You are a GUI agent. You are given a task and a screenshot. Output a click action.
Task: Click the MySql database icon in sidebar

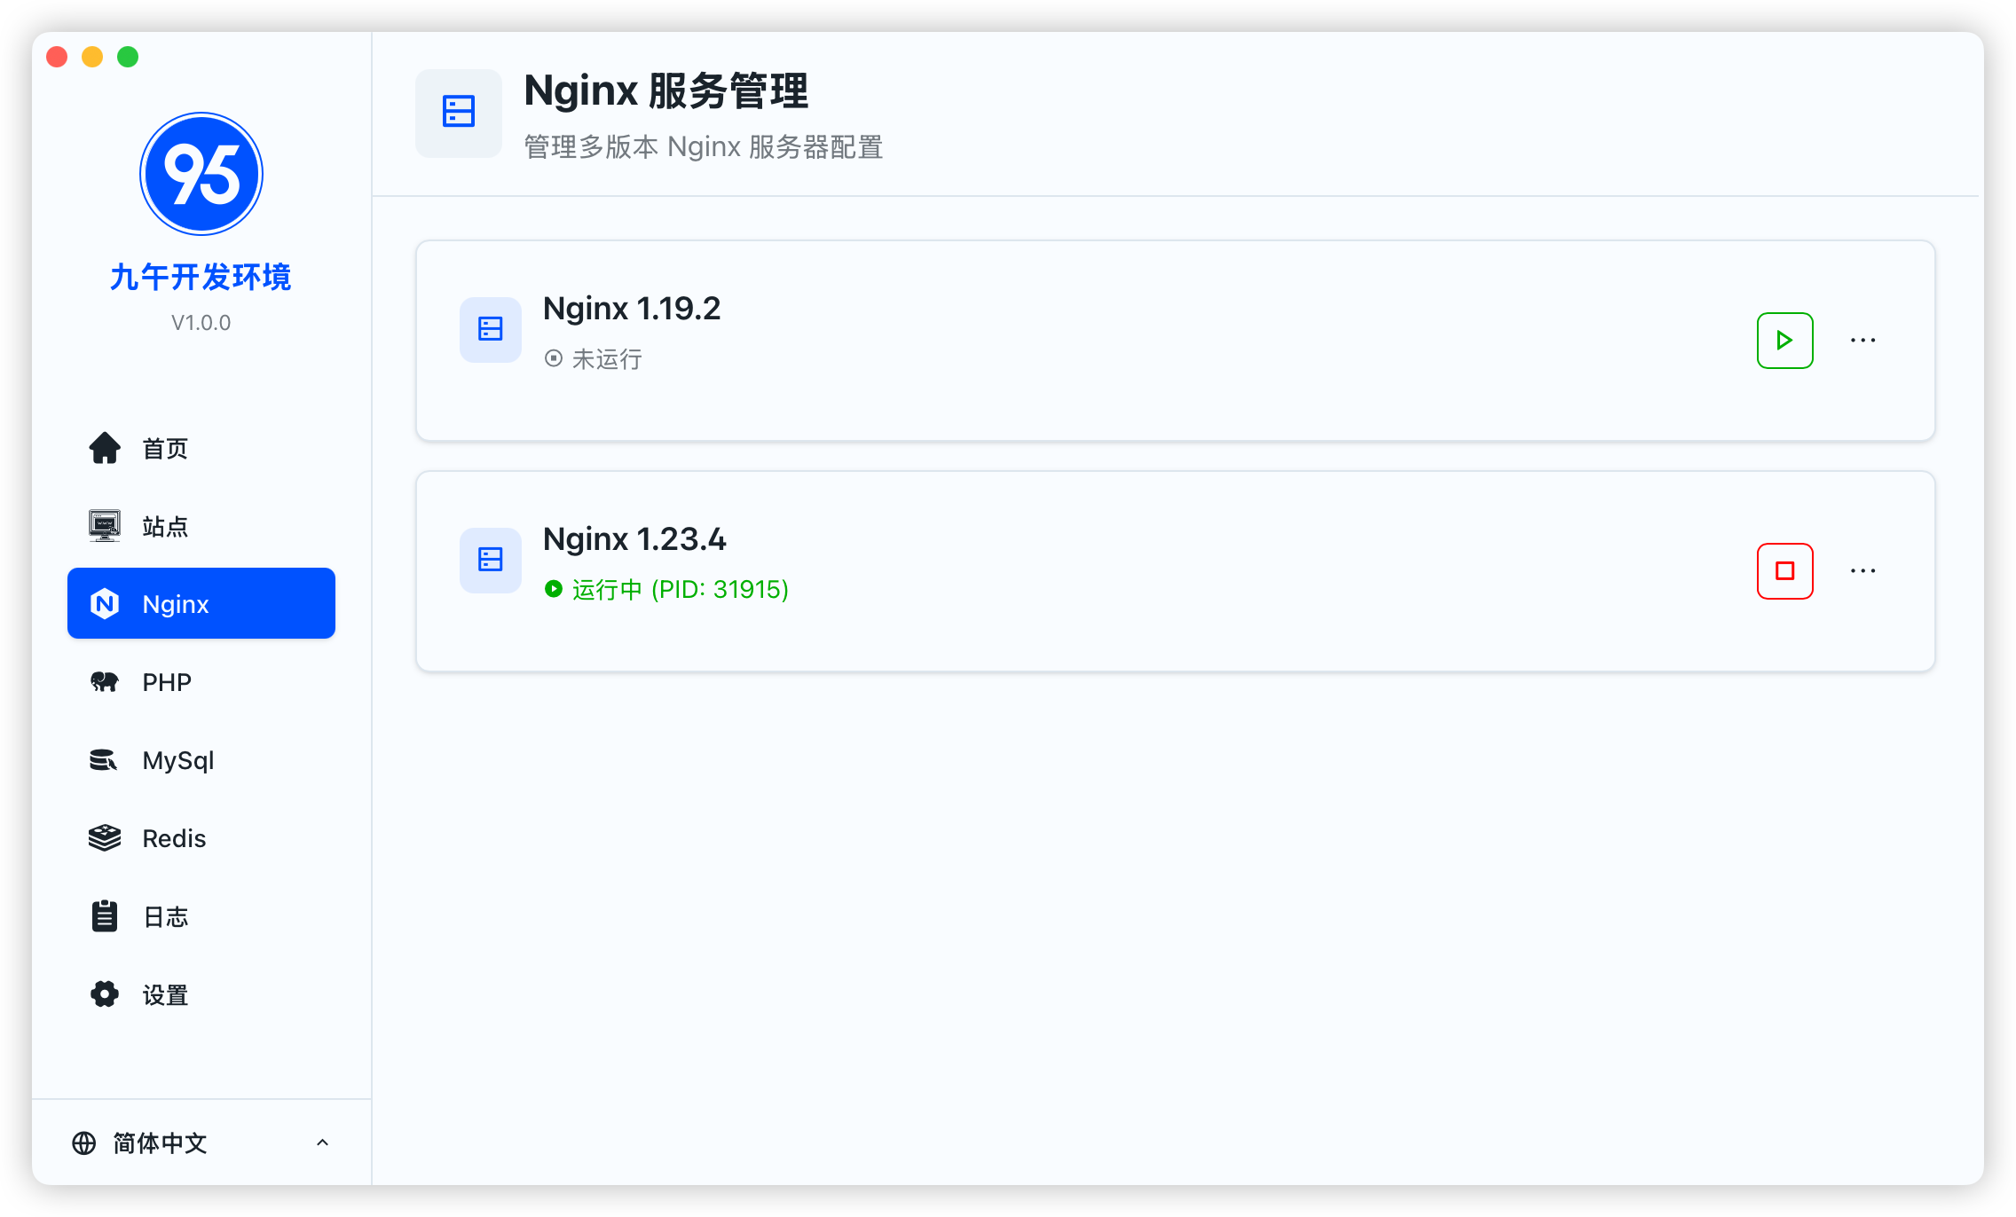click(x=104, y=760)
